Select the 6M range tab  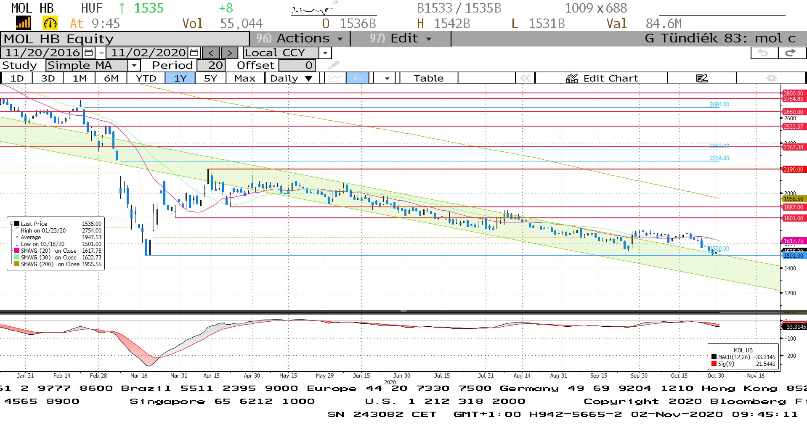point(111,78)
